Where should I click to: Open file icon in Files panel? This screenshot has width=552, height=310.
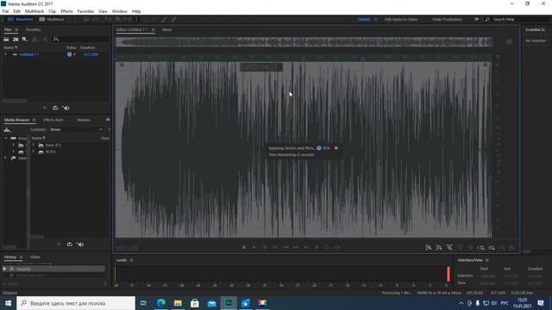tap(6, 40)
